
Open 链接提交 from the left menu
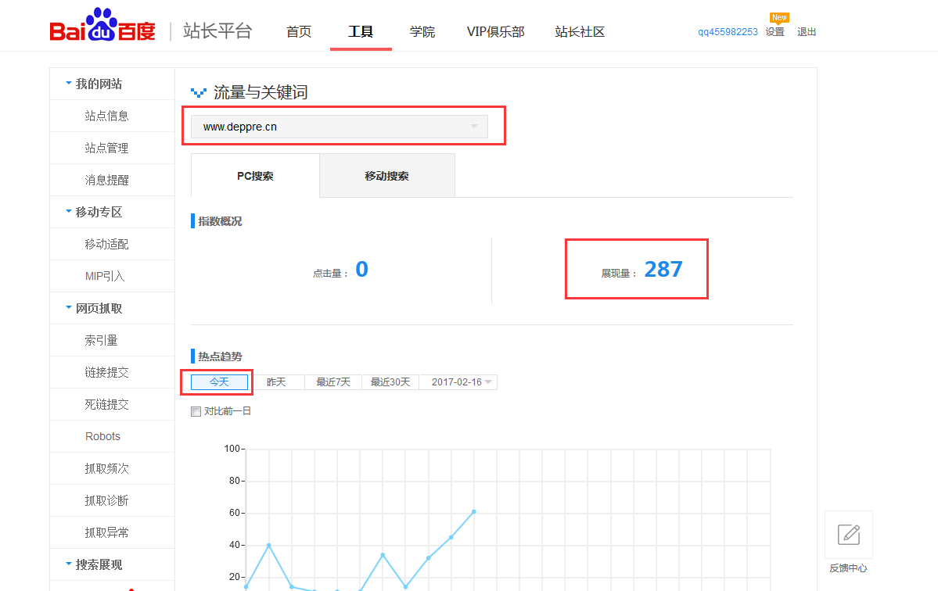pyautogui.click(x=102, y=372)
